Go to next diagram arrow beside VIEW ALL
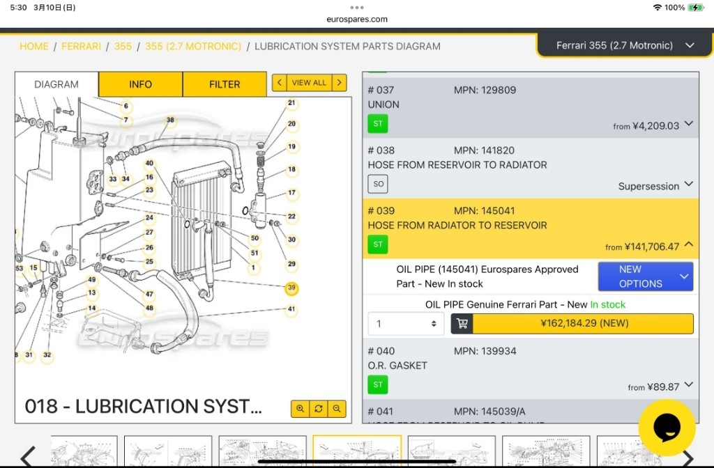The image size is (714, 468). [340, 83]
